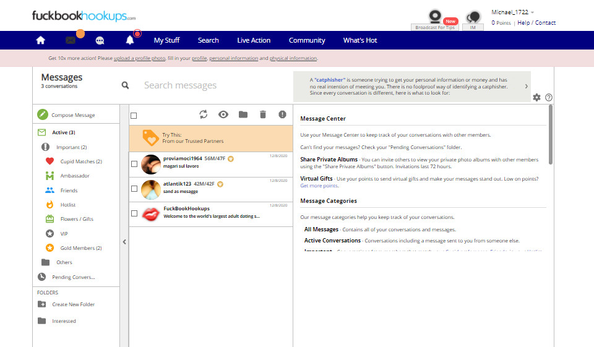Open the Community menu
This screenshot has height=347, width=594.
307,40
